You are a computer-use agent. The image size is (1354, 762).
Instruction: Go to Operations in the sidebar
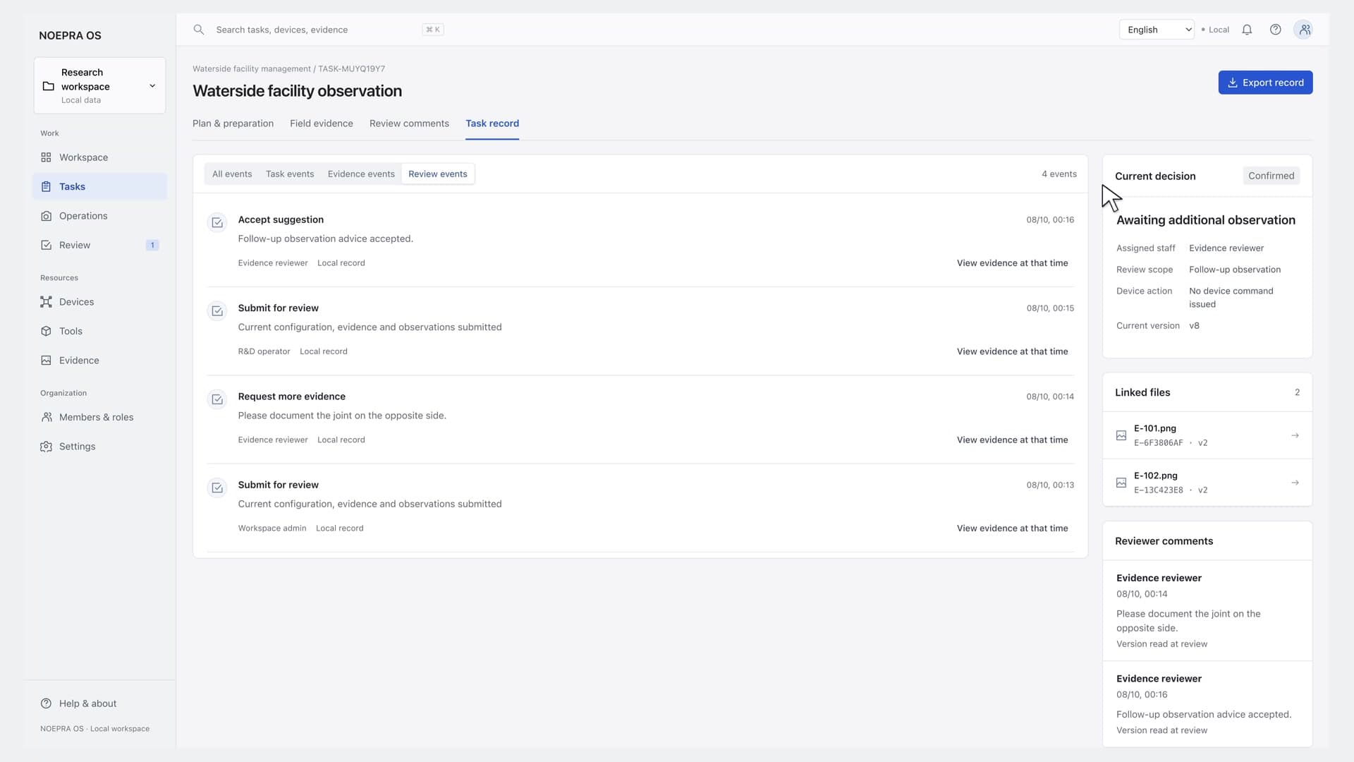(x=99, y=216)
